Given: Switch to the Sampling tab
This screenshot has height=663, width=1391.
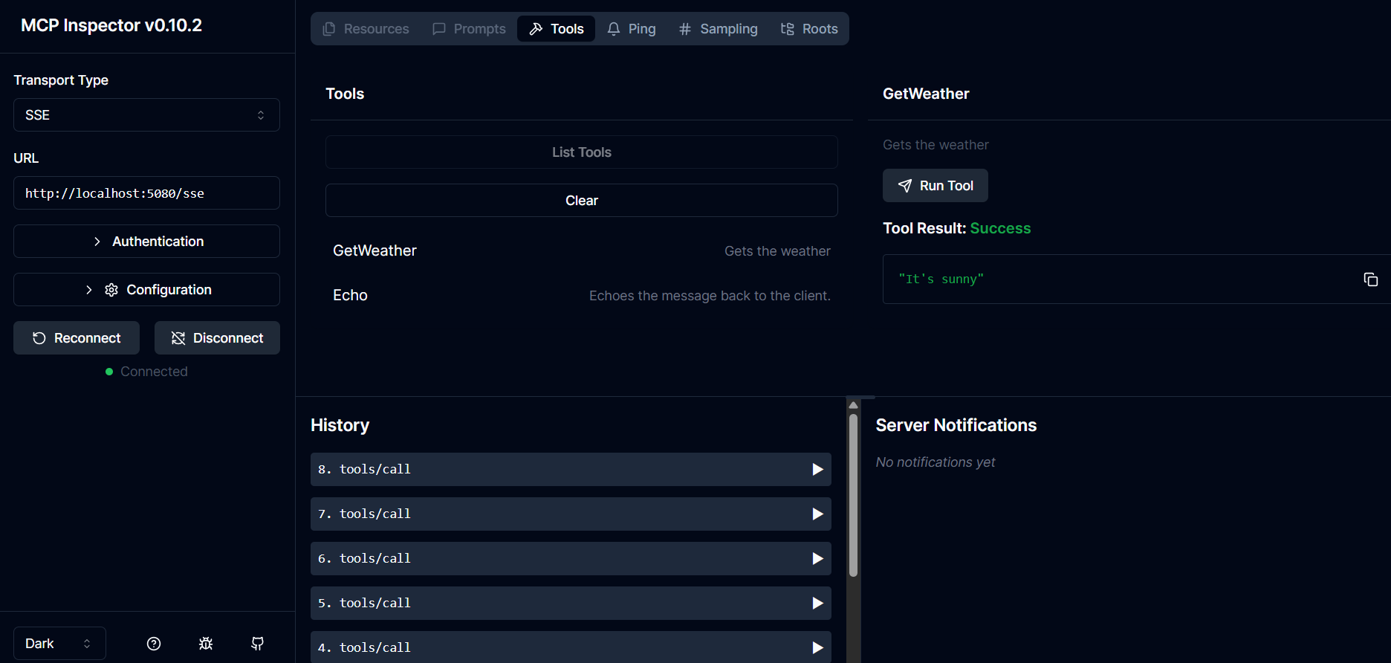Looking at the screenshot, I should point(718,29).
